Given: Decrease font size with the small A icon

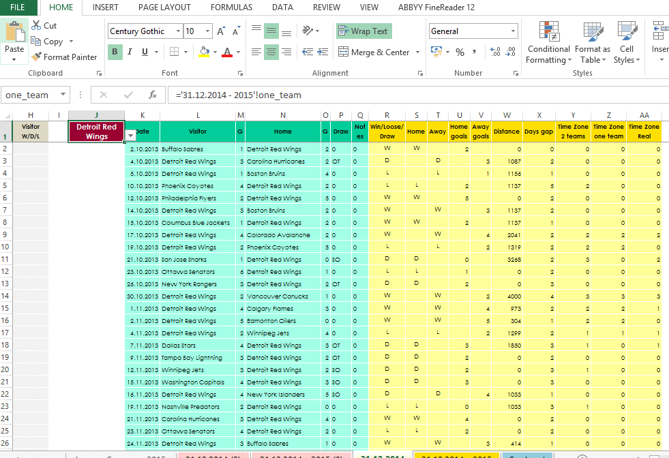Looking at the screenshot, I should [237, 31].
